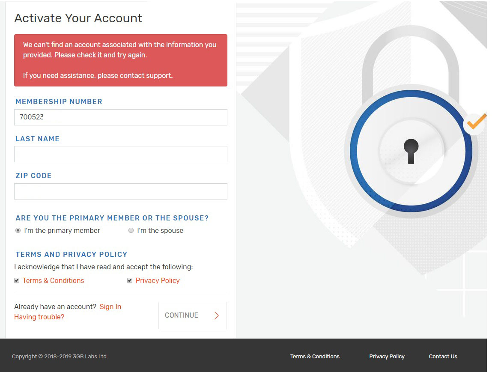Go to Contact Us in the footer
492x372 pixels.
click(x=443, y=356)
